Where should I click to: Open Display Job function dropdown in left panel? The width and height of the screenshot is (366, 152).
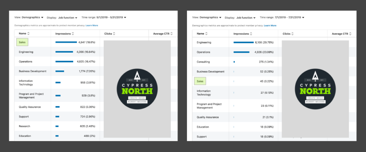tap(62, 18)
